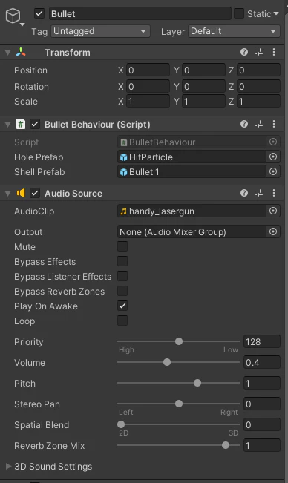The height and width of the screenshot is (483, 288).
Task: Toggle the Bullet object active checkbox
Action: tap(39, 13)
